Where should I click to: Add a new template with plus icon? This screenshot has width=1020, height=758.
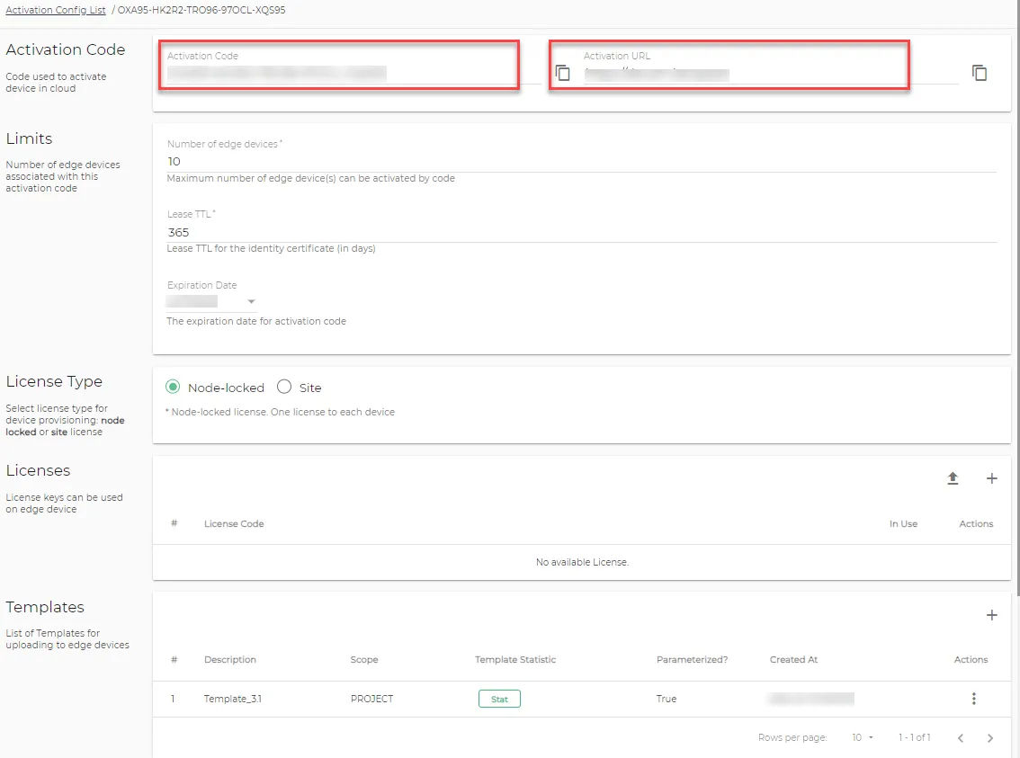click(991, 615)
